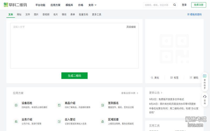Viewport: 210px width, 131px height.
Task: Click the 区域巡查 card icon
Action: coord(103,122)
